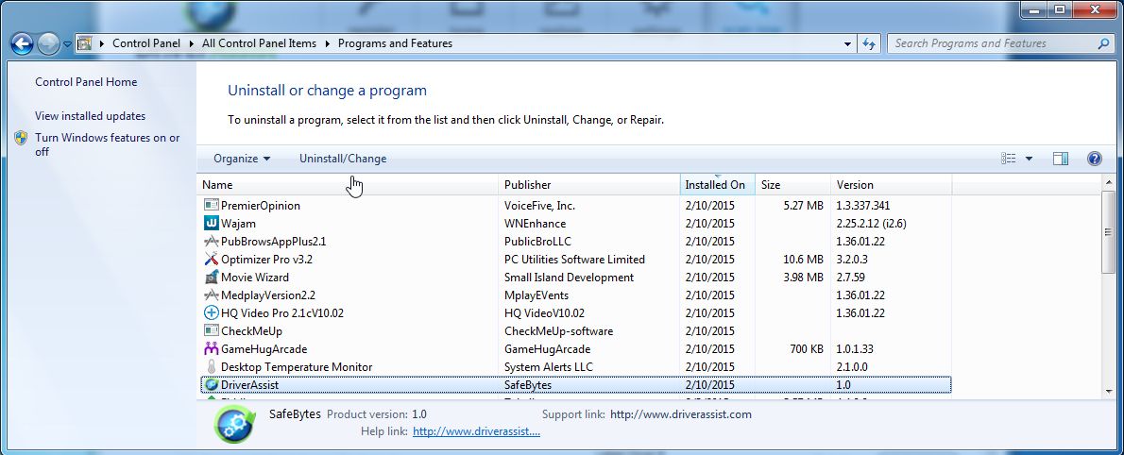Click the Wajam program icon

point(211,223)
